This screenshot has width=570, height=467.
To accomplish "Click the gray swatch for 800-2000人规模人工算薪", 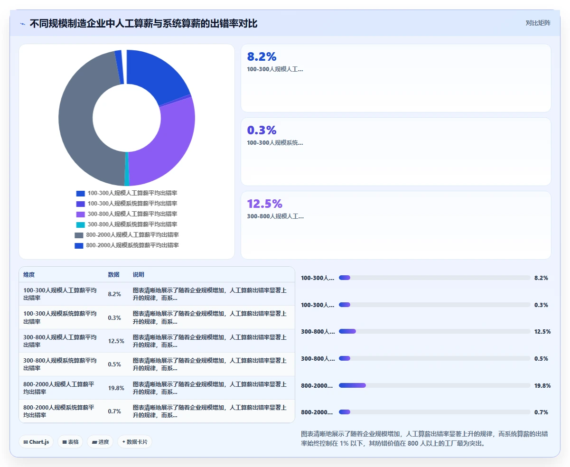I will 79,235.
